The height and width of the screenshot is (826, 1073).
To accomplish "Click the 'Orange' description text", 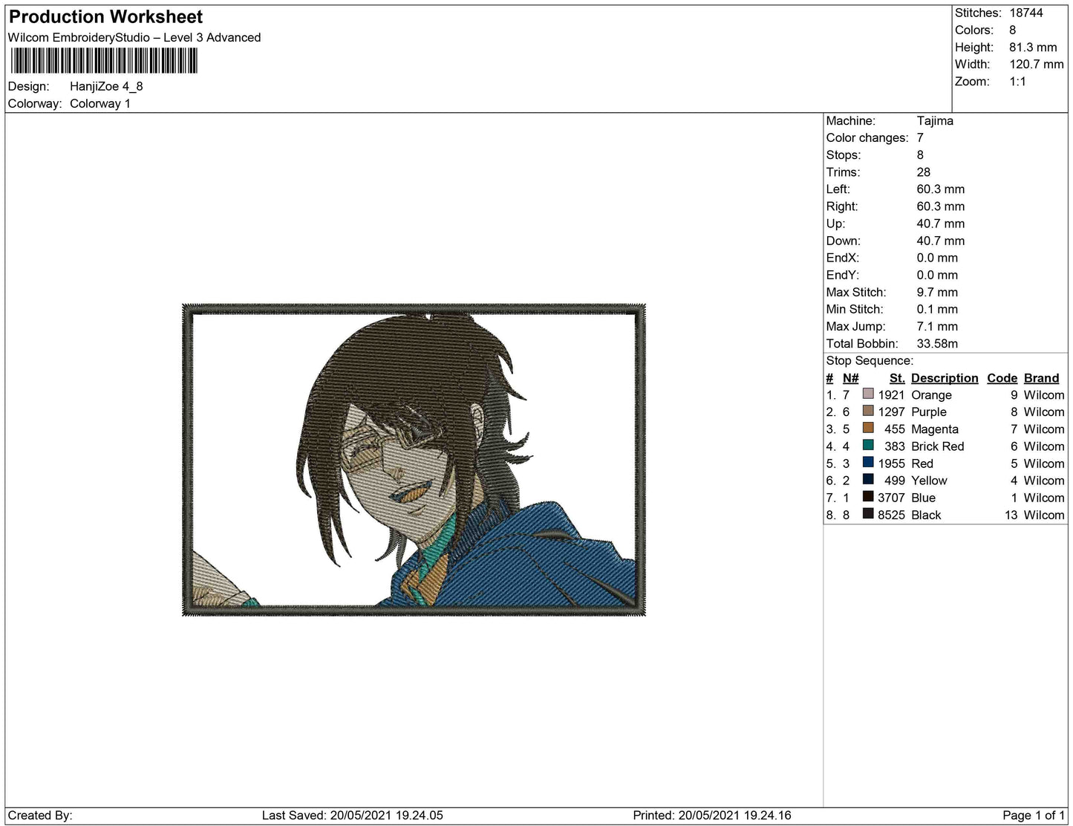I will pyautogui.click(x=931, y=394).
